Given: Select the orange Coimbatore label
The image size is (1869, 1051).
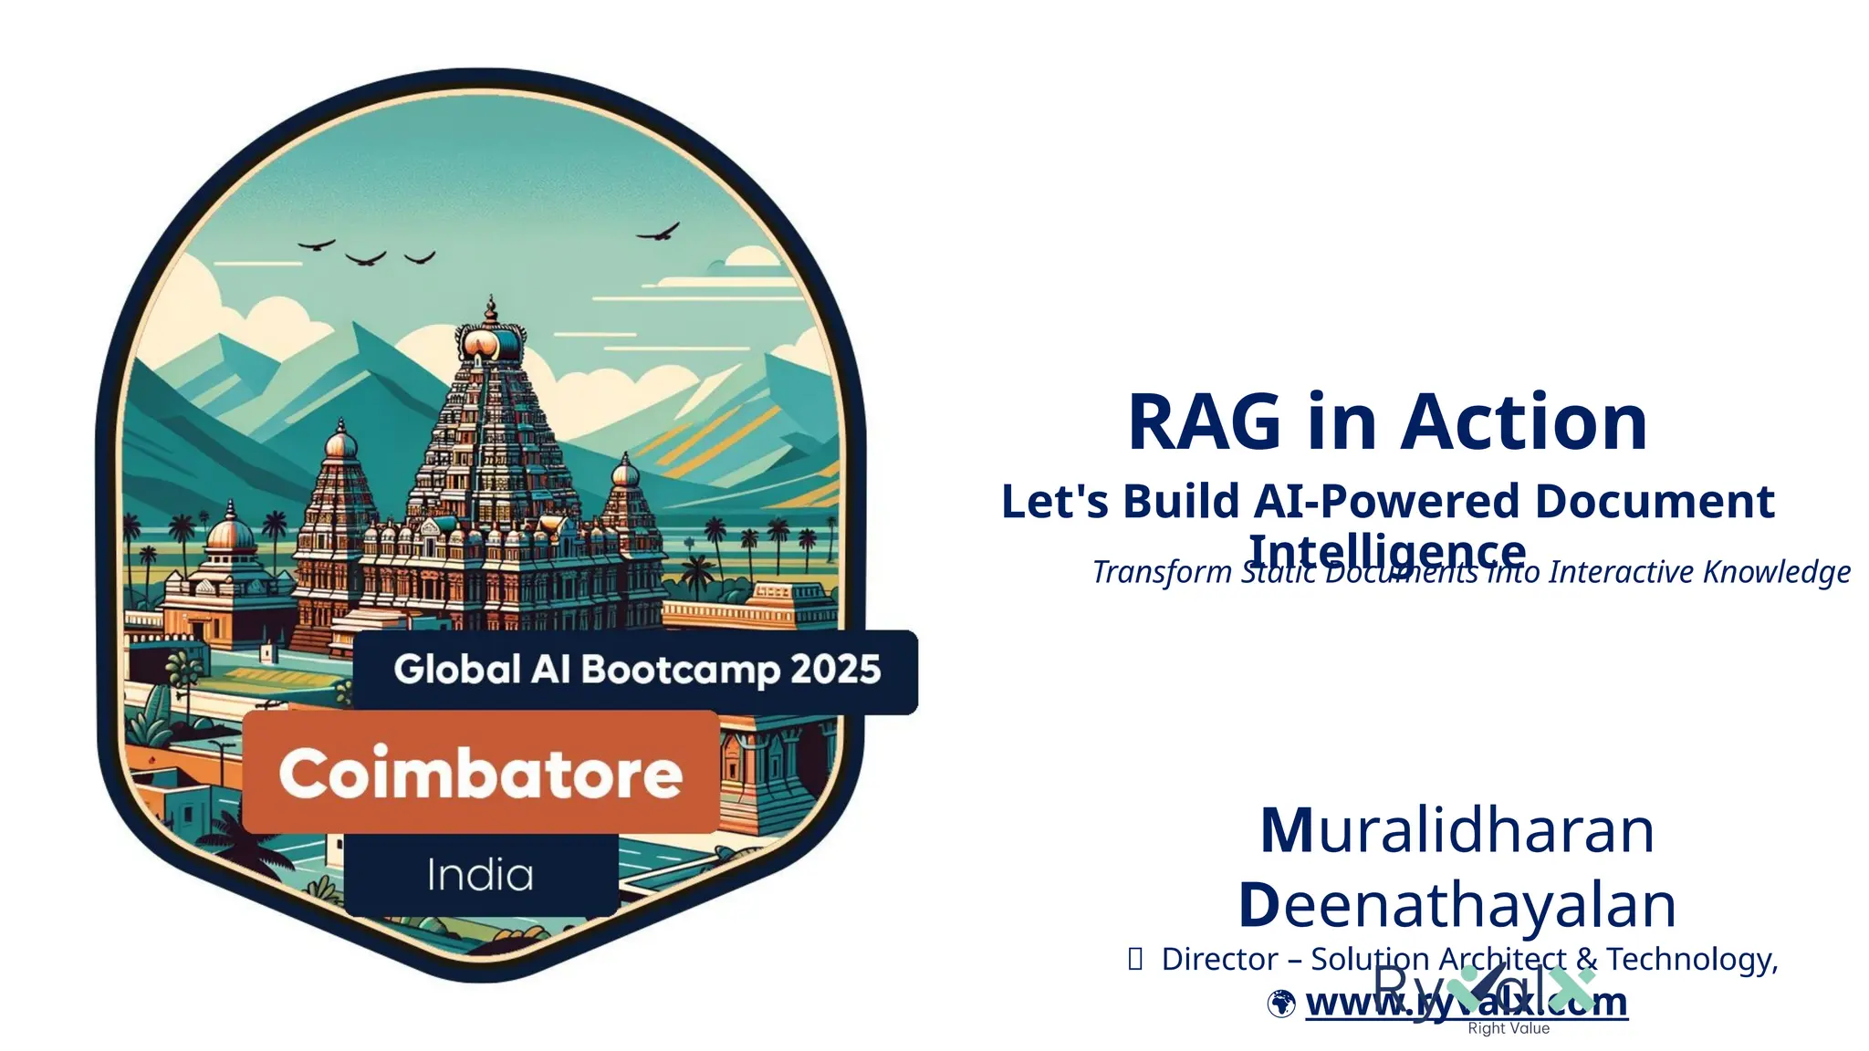Looking at the screenshot, I should (x=481, y=773).
